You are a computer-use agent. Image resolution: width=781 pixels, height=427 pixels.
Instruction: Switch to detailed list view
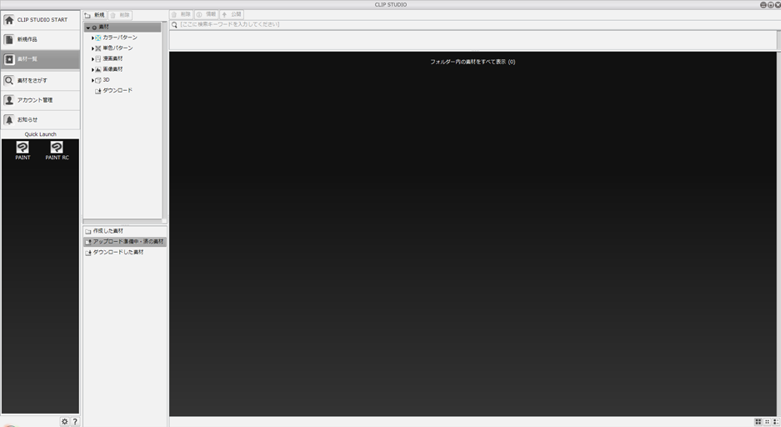pyautogui.click(x=776, y=422)
